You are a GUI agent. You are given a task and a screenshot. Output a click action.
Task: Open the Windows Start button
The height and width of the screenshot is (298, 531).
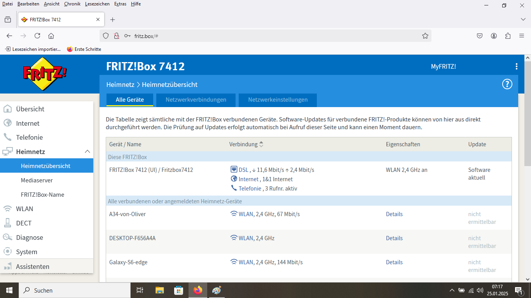pyautogui.click(x=9, y=290)
